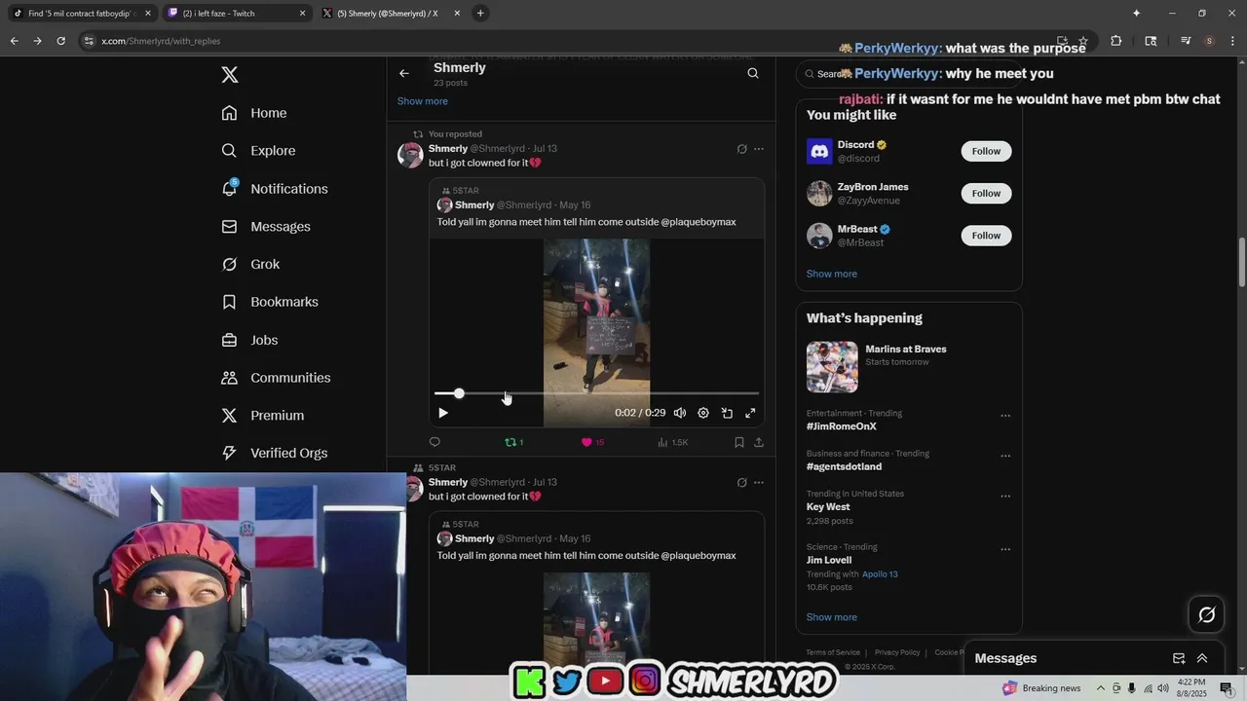This screenshot has width=1247, height=701.
Task: View analytics showing 1.5K views
Action: coord(673,442)
